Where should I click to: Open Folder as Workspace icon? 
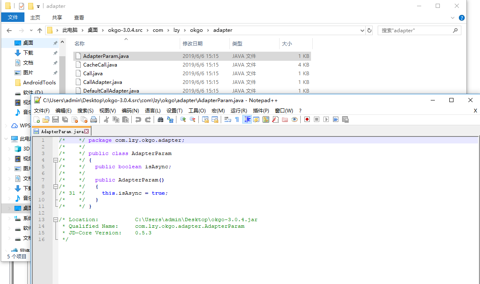pyautogui.click(x=285, y=119)
